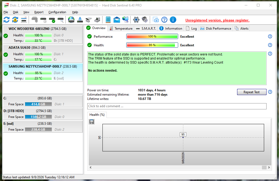Click the Click to add comment field

[177, 106]
